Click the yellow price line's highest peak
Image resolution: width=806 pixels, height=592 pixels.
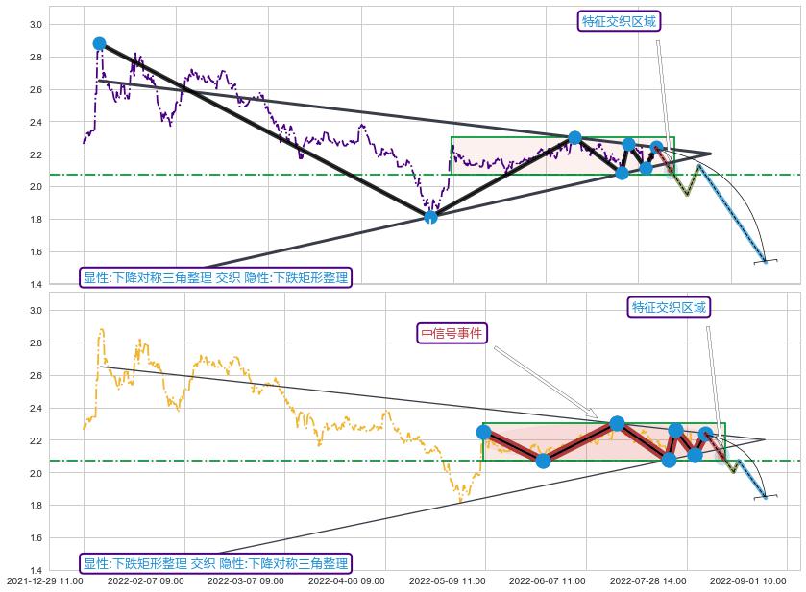(100, 330)
